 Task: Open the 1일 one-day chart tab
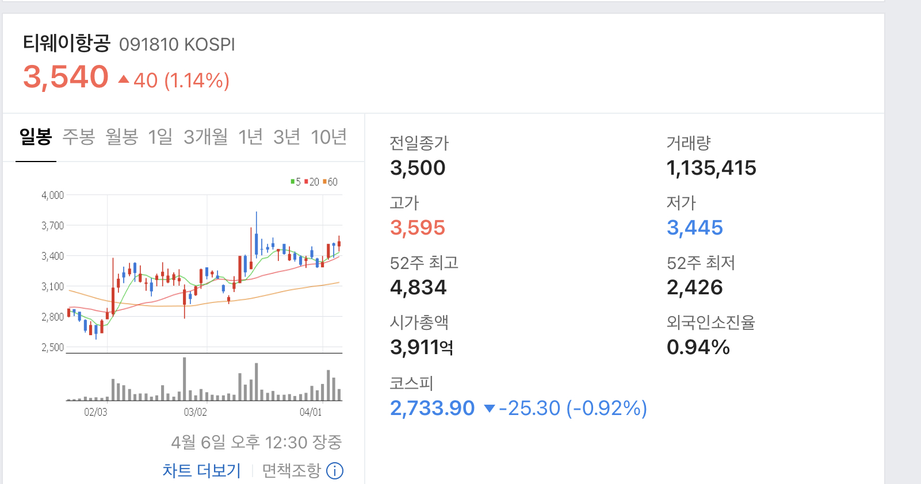tap(160, 137)
